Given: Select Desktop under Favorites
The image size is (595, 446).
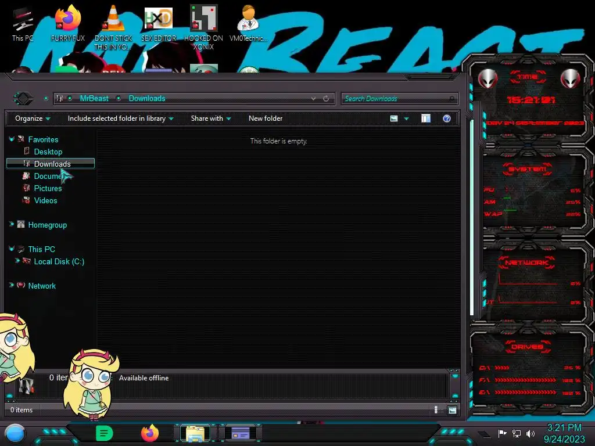Looking at the screenshot, I should pyautogui.click(x=48, y=152).
